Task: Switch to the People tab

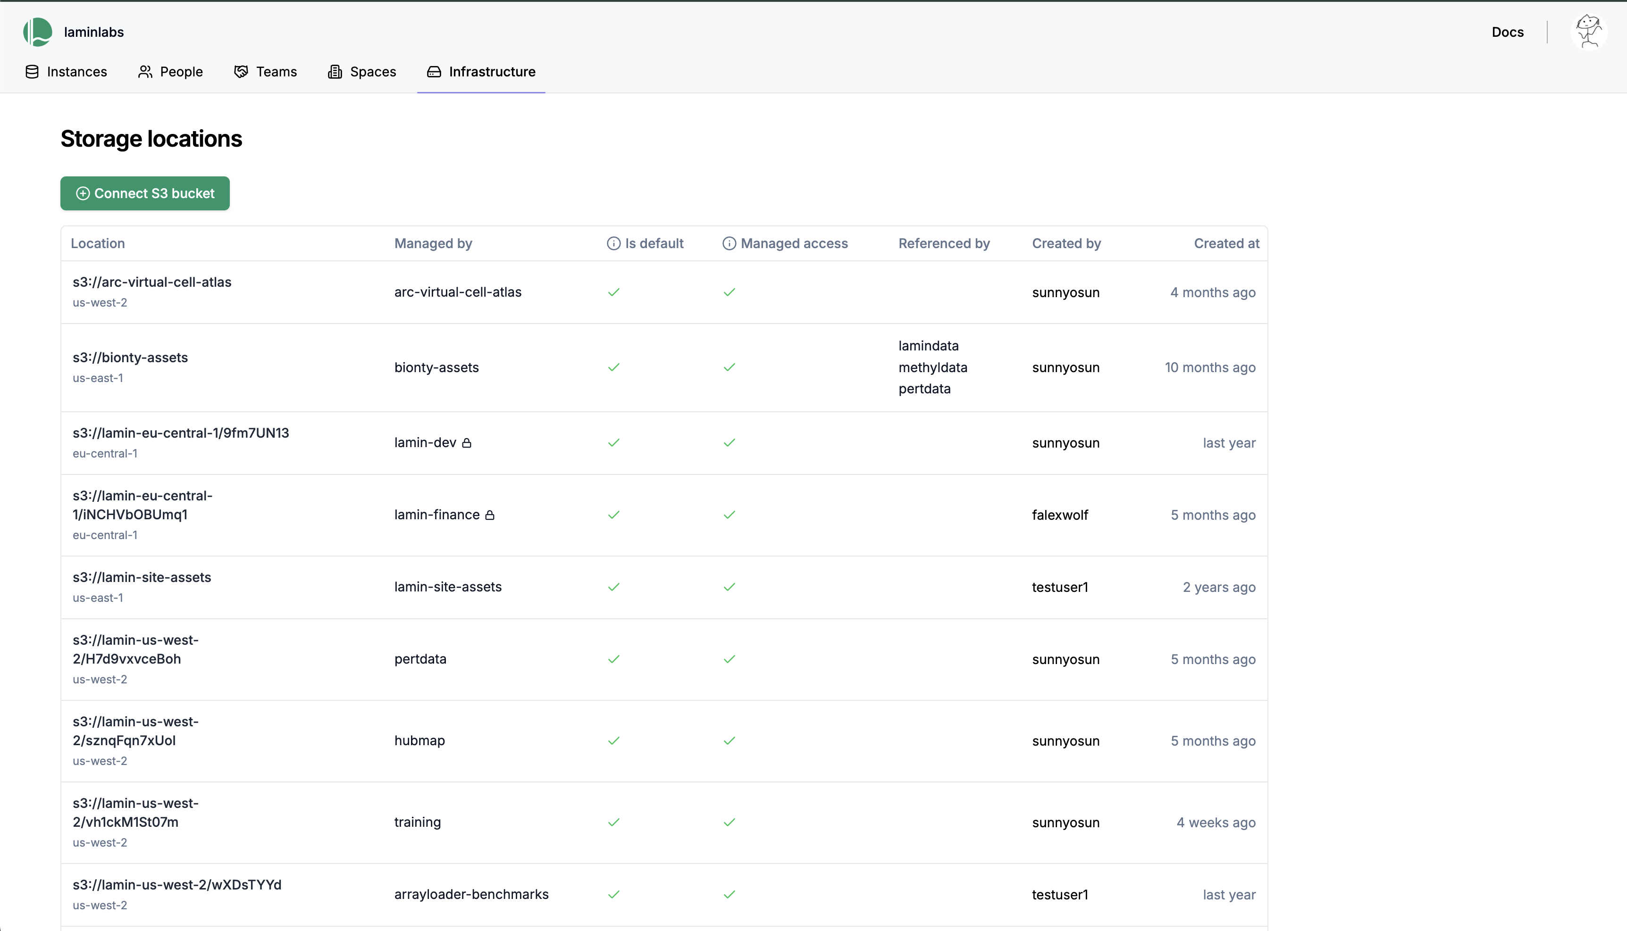Action: coord(170,72)
